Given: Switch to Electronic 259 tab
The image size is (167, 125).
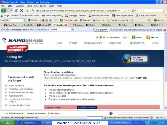Looking at the screenshot, I should click(44, 25).
